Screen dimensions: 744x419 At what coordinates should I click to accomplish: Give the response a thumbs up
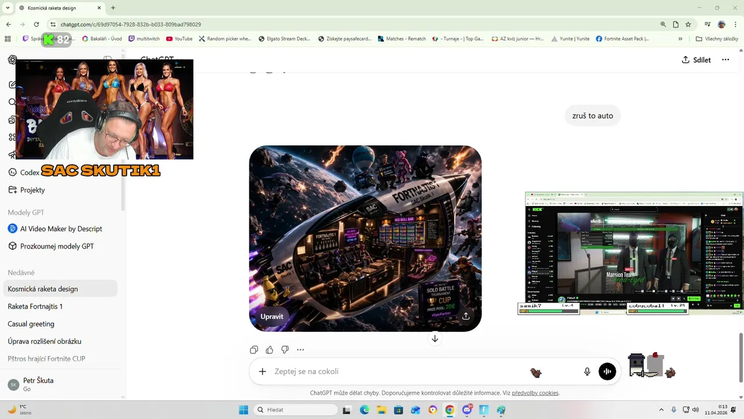tap(269, 350)
